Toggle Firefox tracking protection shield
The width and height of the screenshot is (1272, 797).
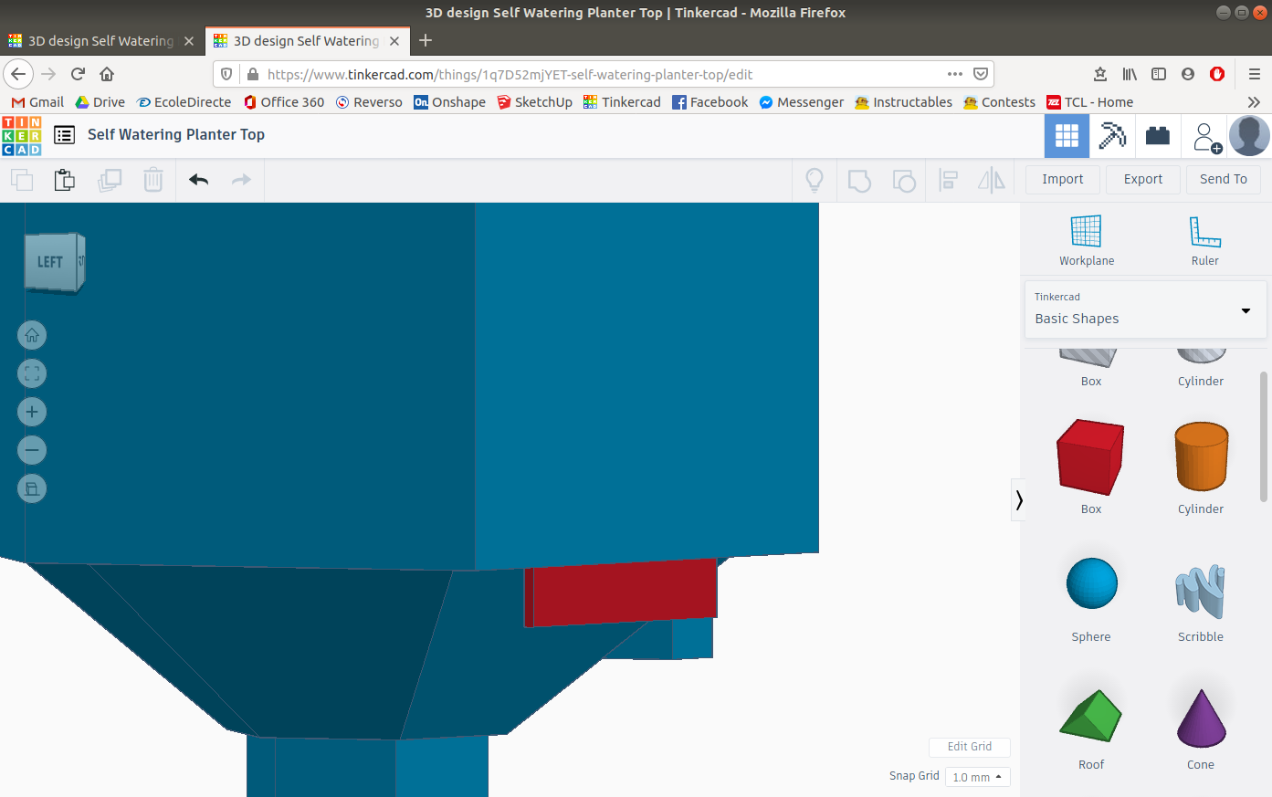(x=226, y=74)
